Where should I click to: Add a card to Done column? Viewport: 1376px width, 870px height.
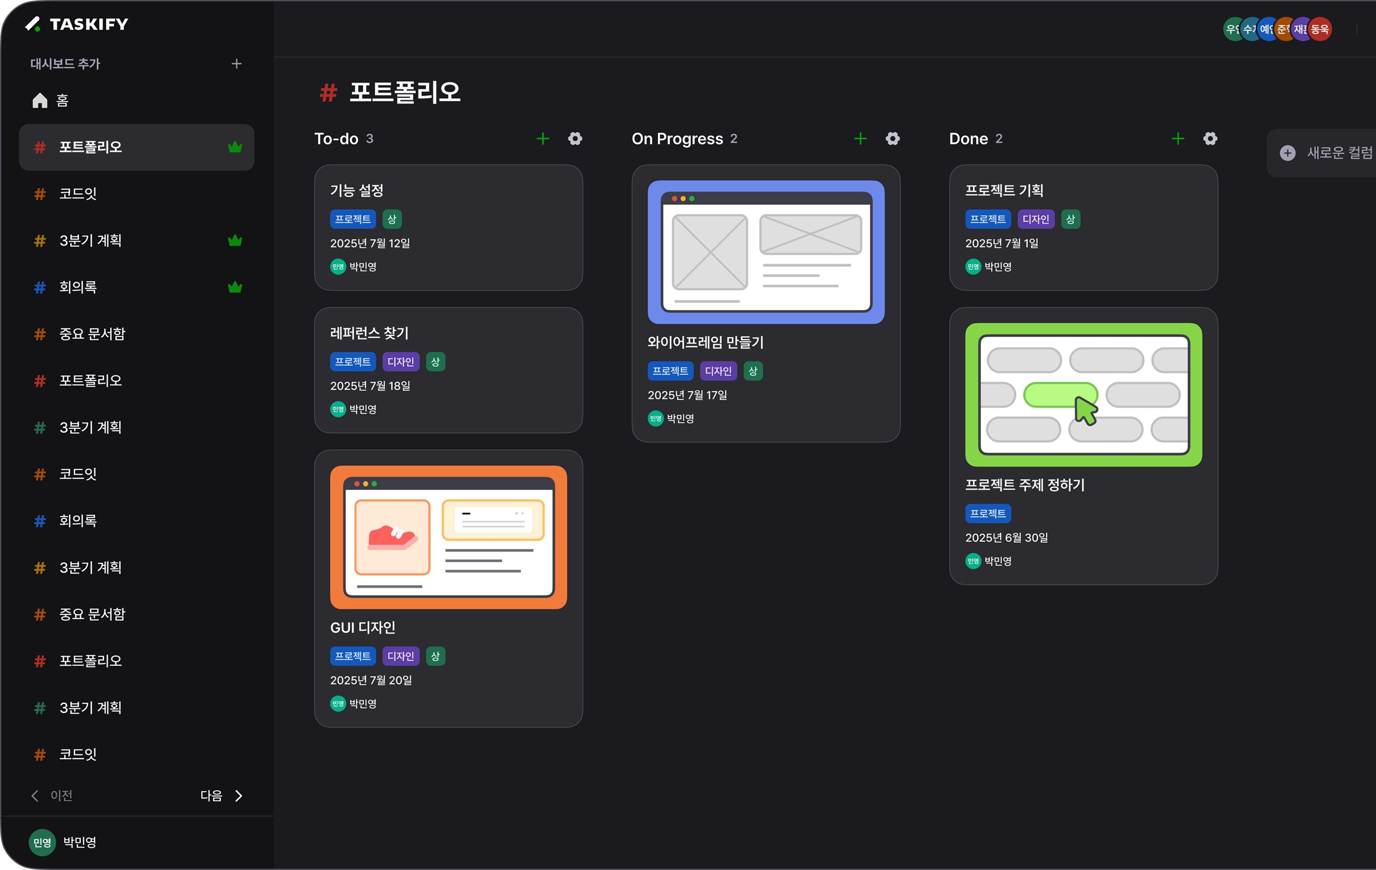click(x=1178, y=139)
